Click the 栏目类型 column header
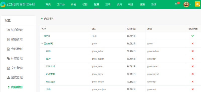 click(x=131, y=29)
